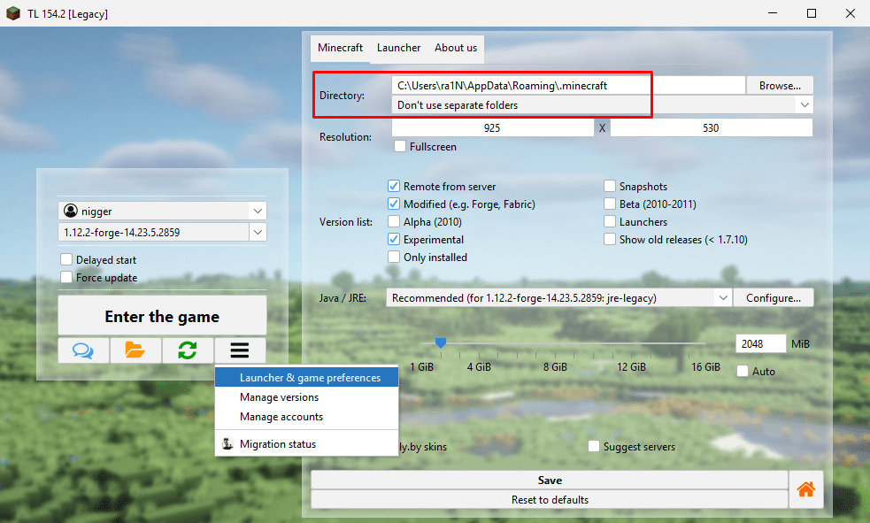Enable the Fullscreen checkbox
Viewport: 870px width, 523px height.
tap(401, 147)
